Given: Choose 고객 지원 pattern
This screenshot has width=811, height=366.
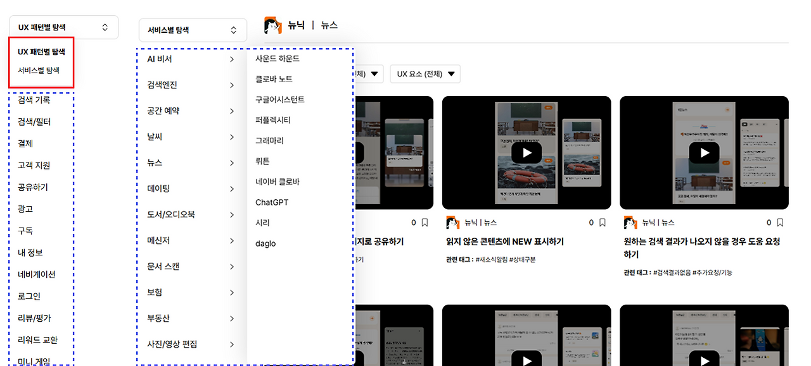Looking at the screenshot, I should click(x=34, y=165).
